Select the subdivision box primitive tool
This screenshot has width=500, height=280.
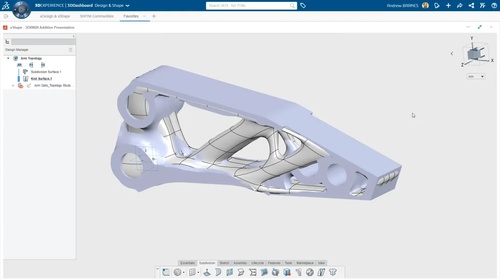pos(178,272)
